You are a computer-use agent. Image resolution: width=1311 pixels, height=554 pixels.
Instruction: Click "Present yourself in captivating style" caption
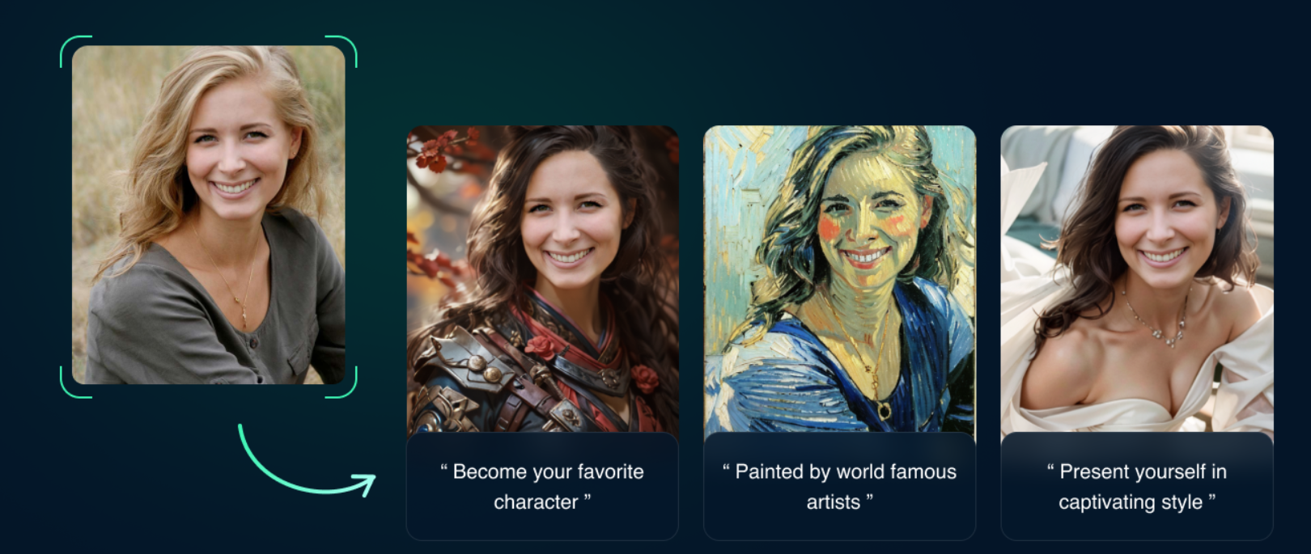click(1137, 487)
